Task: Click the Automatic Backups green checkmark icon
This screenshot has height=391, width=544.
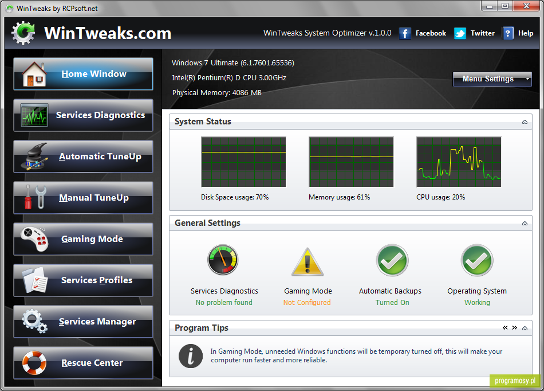Action: click(x=392, y=260)
